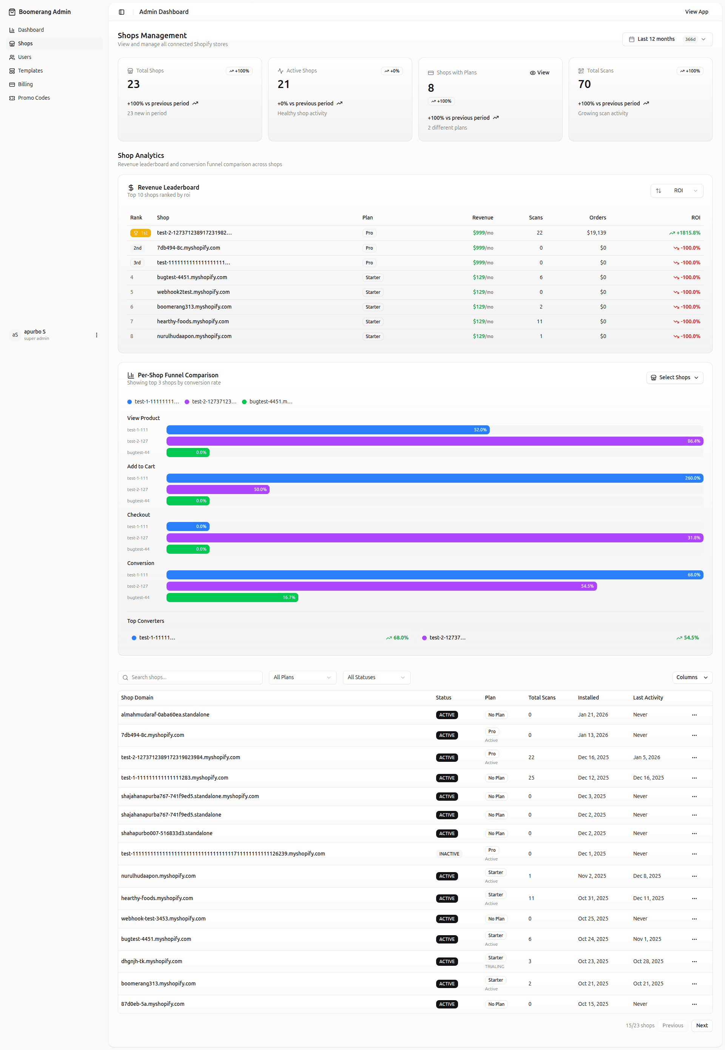The image size is (725, 1050).
Task: Expand the All Plans filter
Action: (302, 678)
